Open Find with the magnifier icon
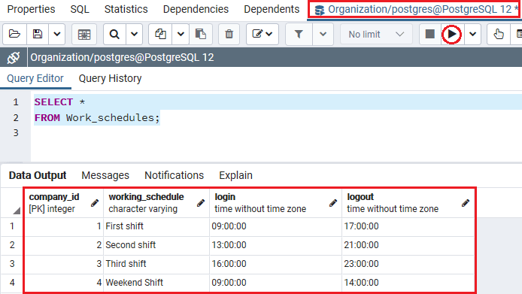Viewport: 522px width, 294px height. 114,34
